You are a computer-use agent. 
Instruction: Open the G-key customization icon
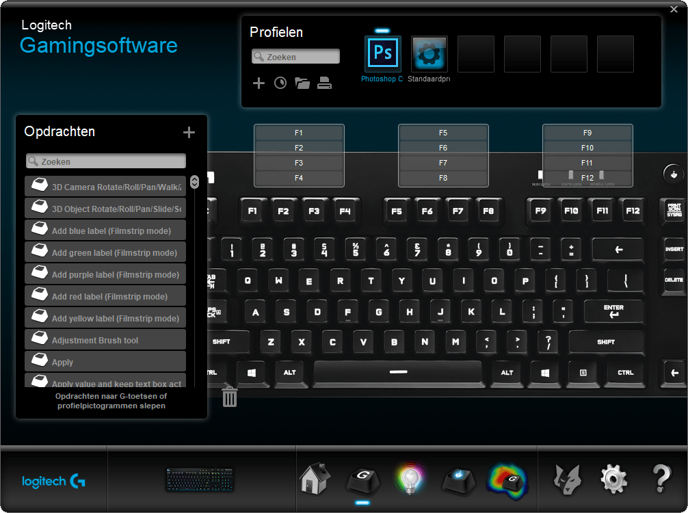(x=362, y=481)
